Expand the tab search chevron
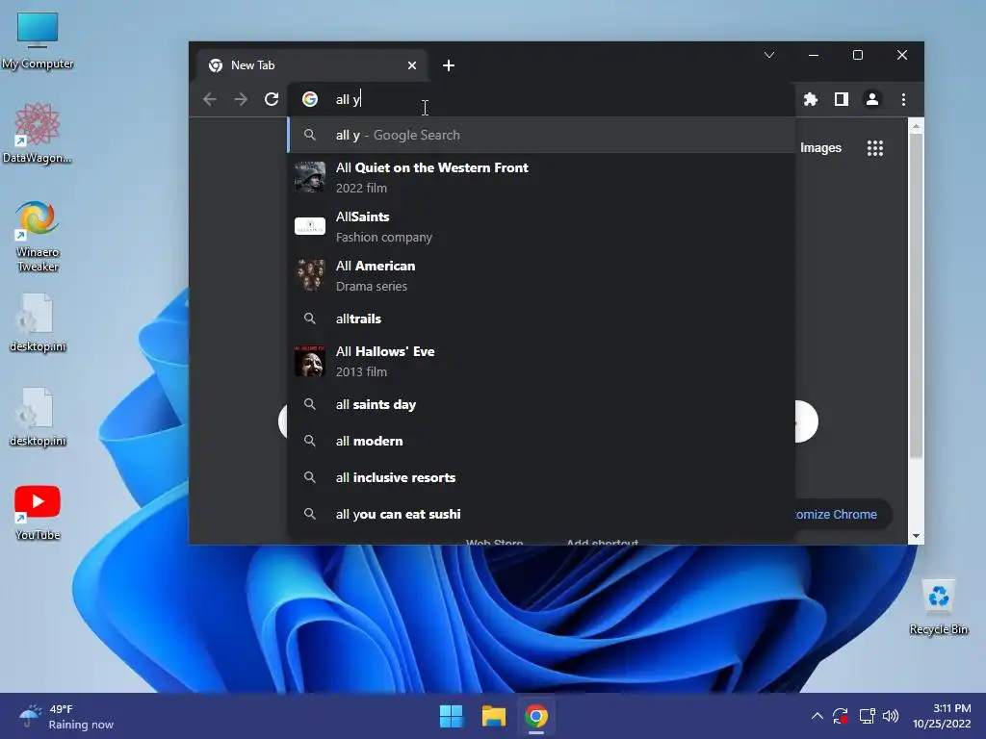Viewport: 986px width, 739px height. (x=769, y=55)
